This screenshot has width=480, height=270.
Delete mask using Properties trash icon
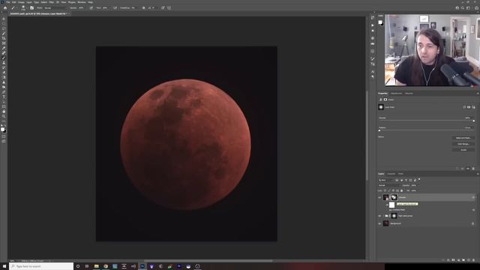473,168
